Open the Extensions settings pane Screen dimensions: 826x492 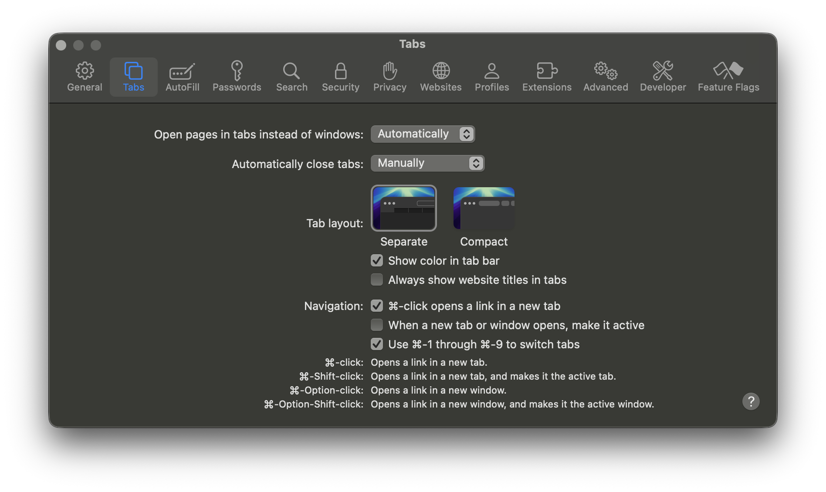(x=547, y=77)
